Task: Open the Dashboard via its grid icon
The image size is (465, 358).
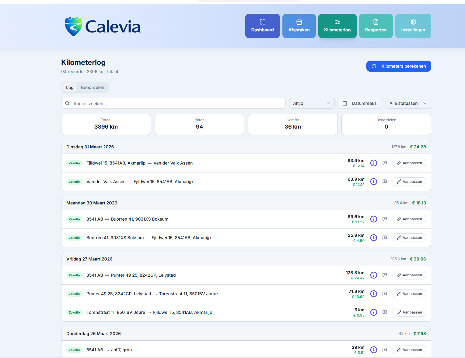Action: click(262, 22)
